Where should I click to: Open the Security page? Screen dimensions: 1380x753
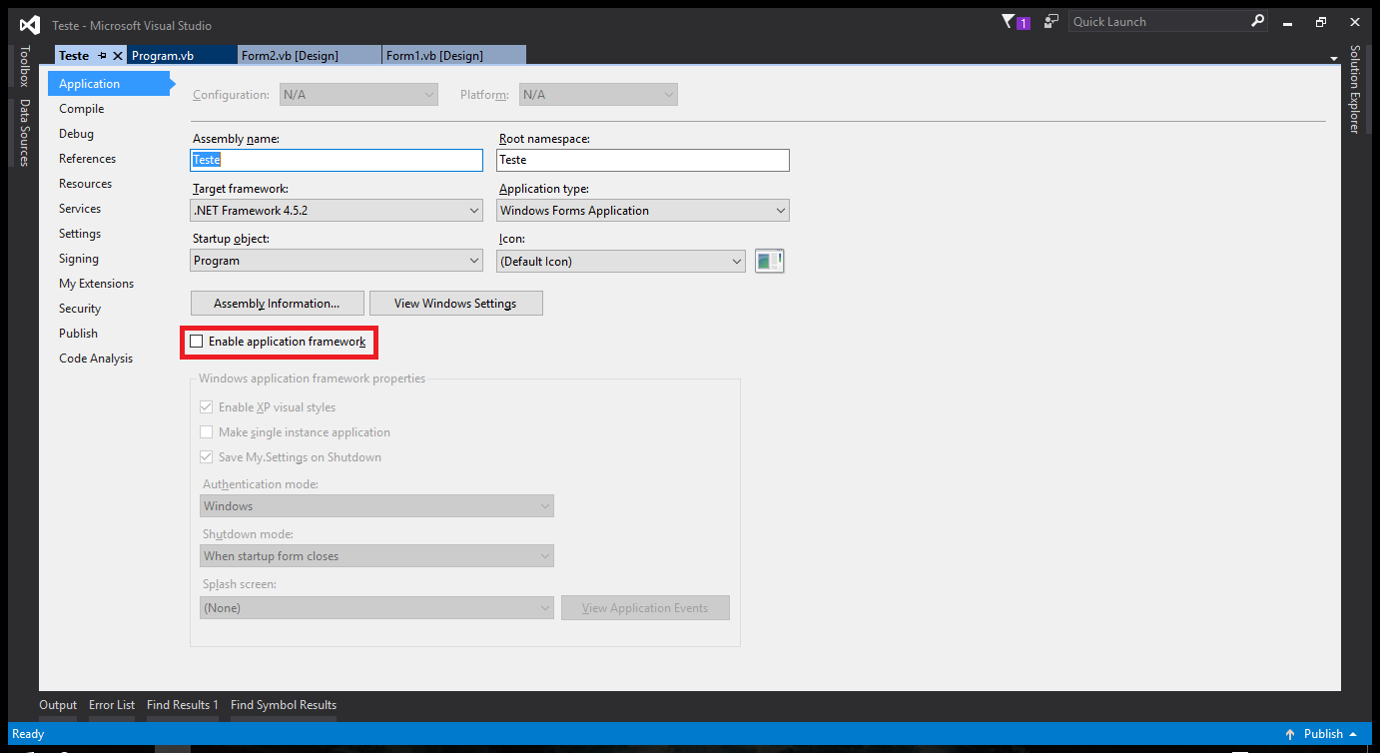80,309
